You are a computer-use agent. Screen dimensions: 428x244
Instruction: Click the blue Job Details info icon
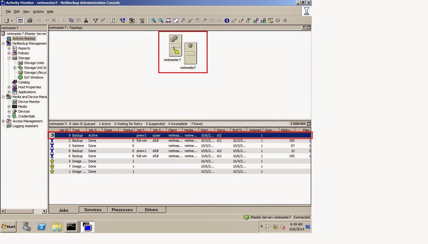(x=227, y=20)
